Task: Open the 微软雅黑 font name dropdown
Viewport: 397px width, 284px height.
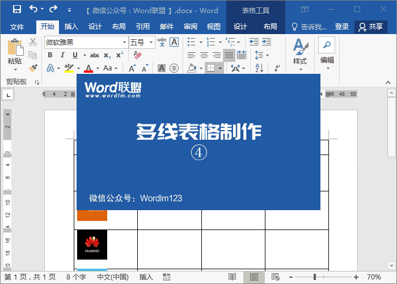Action: pos(124,43)
